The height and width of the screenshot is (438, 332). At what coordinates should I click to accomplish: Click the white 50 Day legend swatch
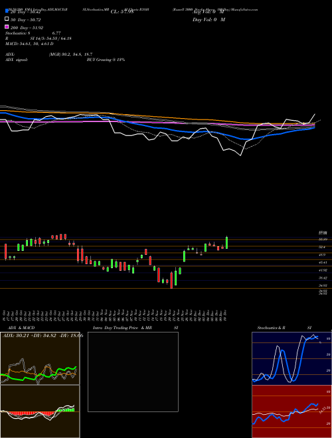pos(7,19)
